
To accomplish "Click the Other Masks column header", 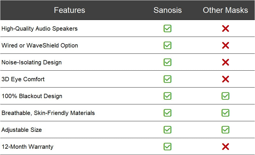I will (x=225, y=10).
